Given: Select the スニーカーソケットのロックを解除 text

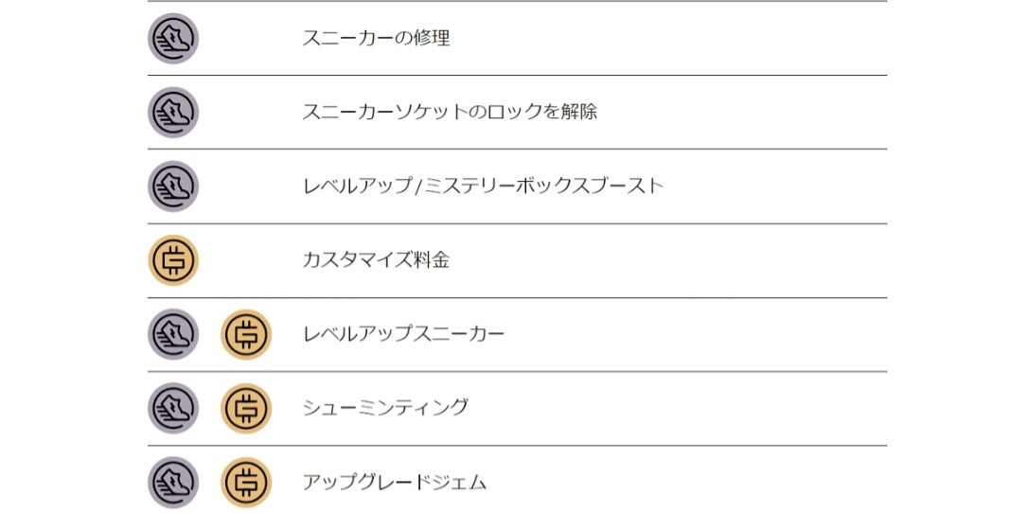Looking at the screenshot, I should (x=450, y=113).
